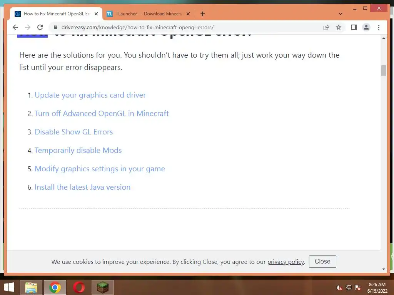Launch Opera from the taskbar
The width and height of the screenshot is (394, 295).
point(79,287)
